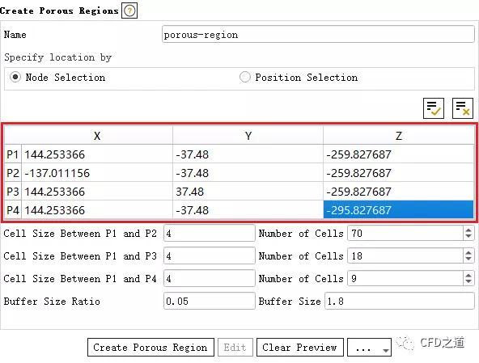Open the dropdown next to Clear Preview
Viewport: 479px width, 363px height.
[369, 347]
